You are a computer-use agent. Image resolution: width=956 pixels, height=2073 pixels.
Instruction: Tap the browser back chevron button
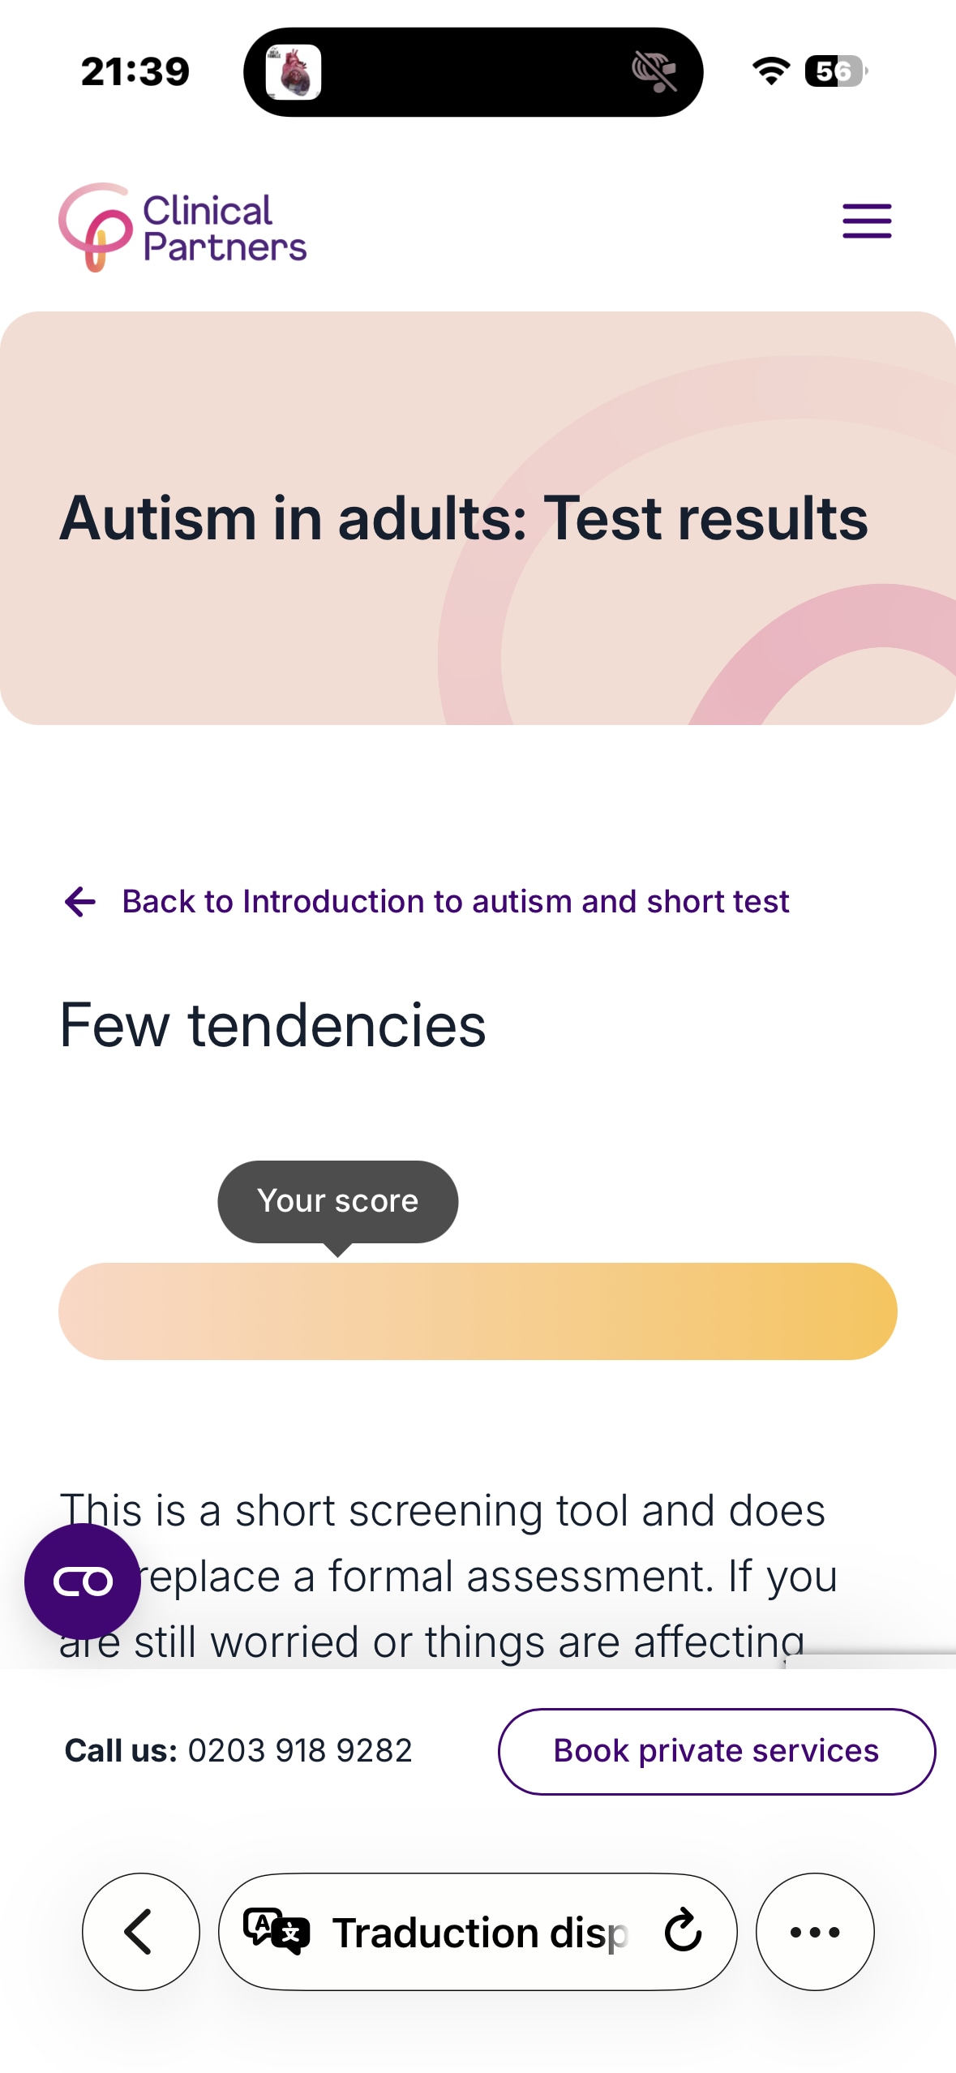(140, 1931)
